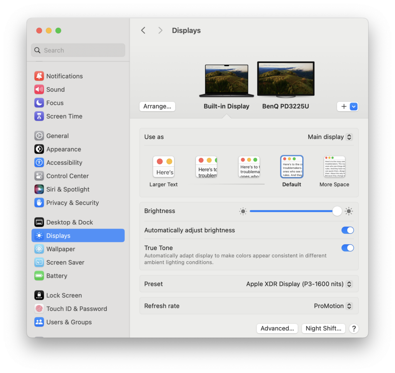Open Wallpaper settings pane
Image resolution: width=395 pixels, height=373 pixels.
78,249
